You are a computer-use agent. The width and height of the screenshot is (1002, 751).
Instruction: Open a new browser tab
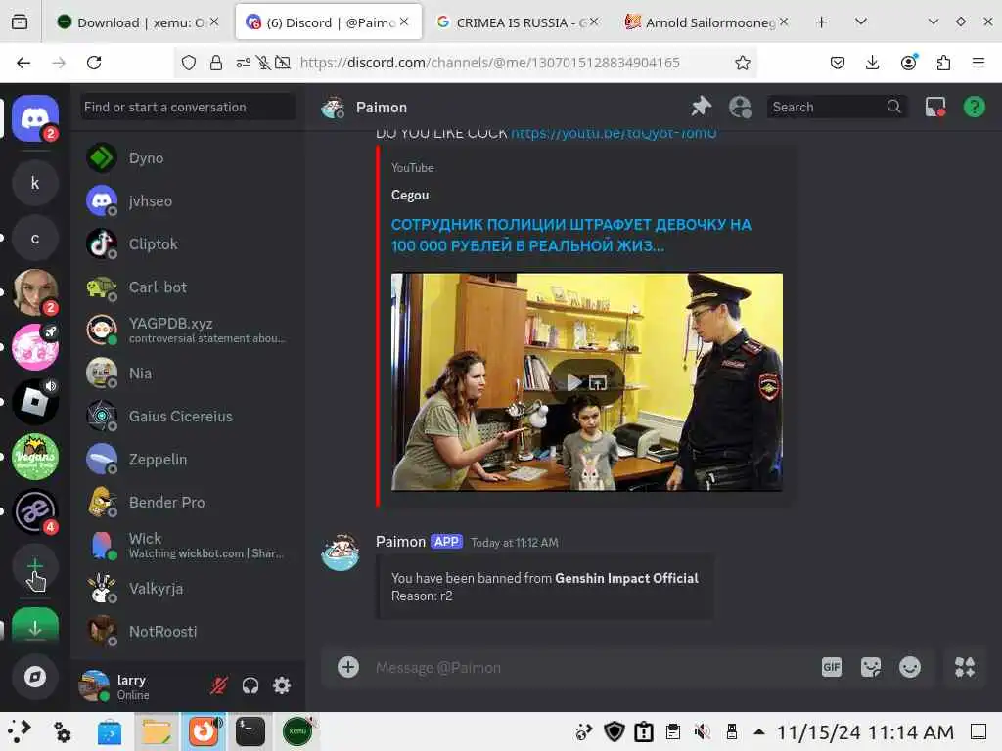coord(822,22)
